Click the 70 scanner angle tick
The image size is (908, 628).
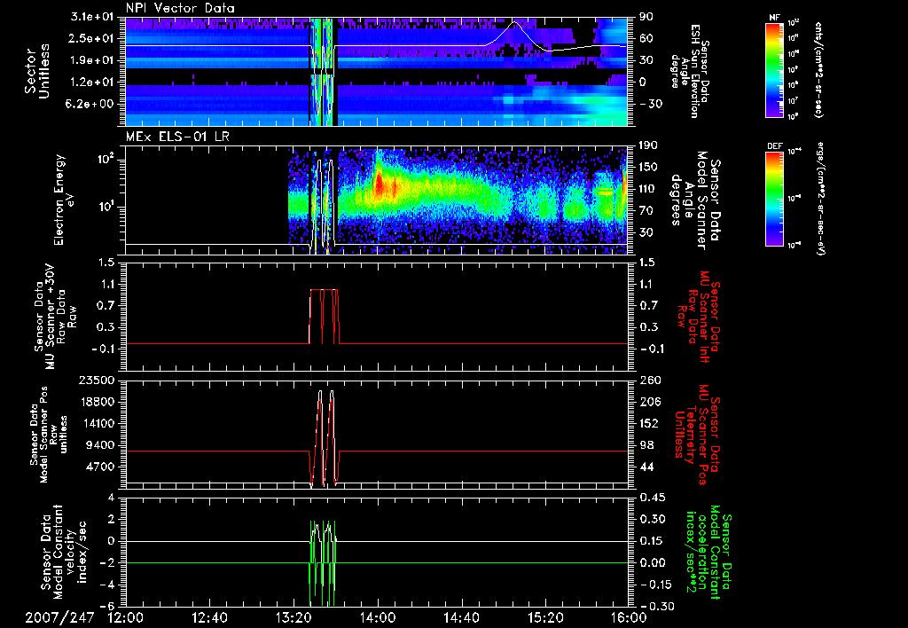click(x=646, y=211)
